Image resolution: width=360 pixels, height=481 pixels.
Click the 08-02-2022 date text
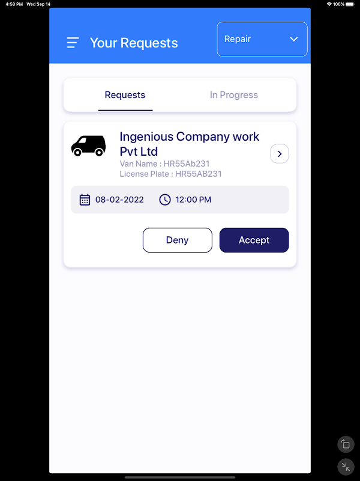[119, 200]
